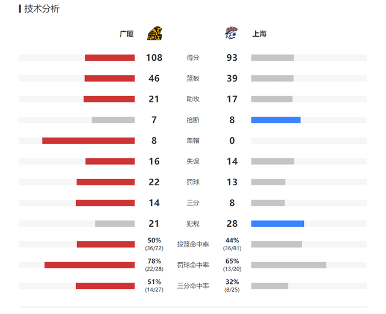The height and width of the screenshot is (314, 386).
Task: Click the gray 失误 bar showing 14
Action: pyautogui.click(x=273, y=161)
